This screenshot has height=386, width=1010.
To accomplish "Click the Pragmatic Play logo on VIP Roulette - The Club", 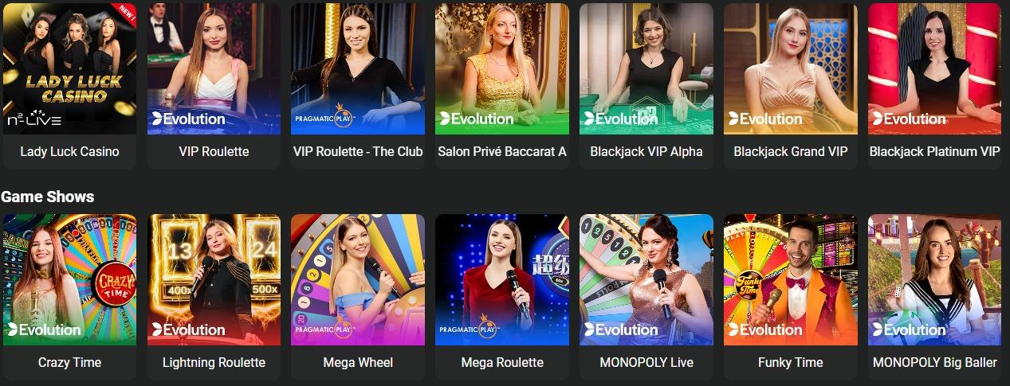I will coord(324,119).
